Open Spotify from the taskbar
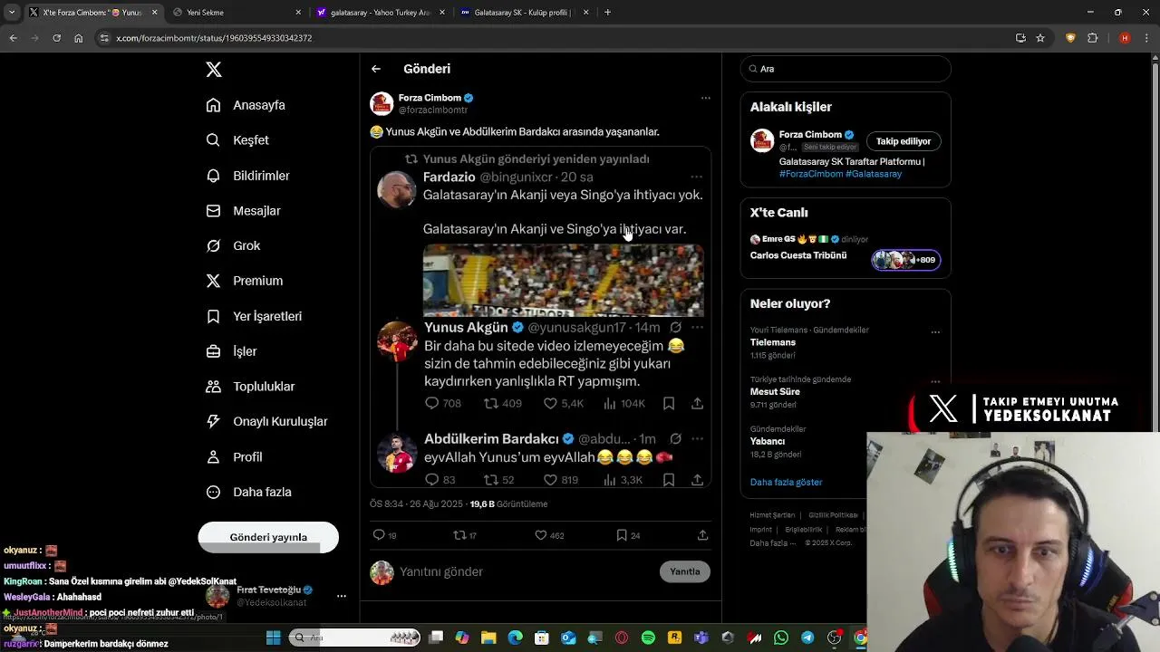The image size is (1160, 652). coord(648,638)
